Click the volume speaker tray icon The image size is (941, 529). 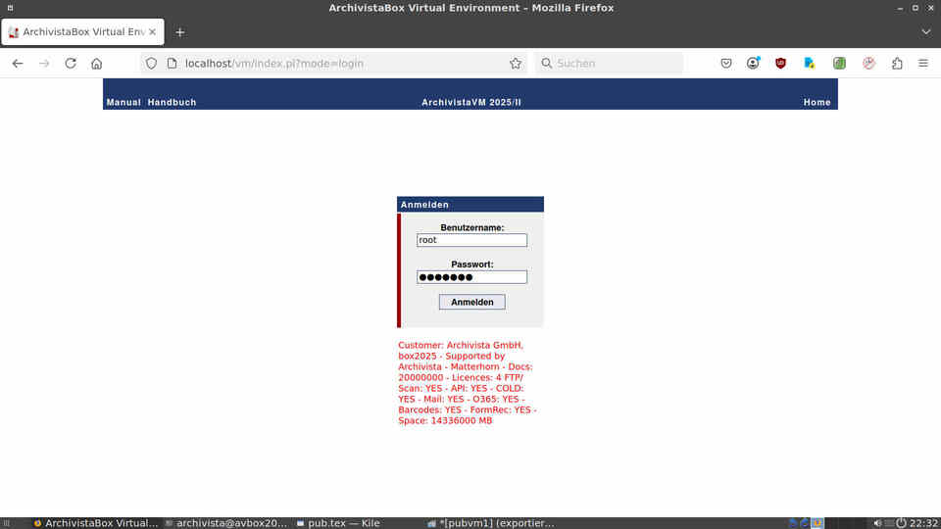point(877,523)
